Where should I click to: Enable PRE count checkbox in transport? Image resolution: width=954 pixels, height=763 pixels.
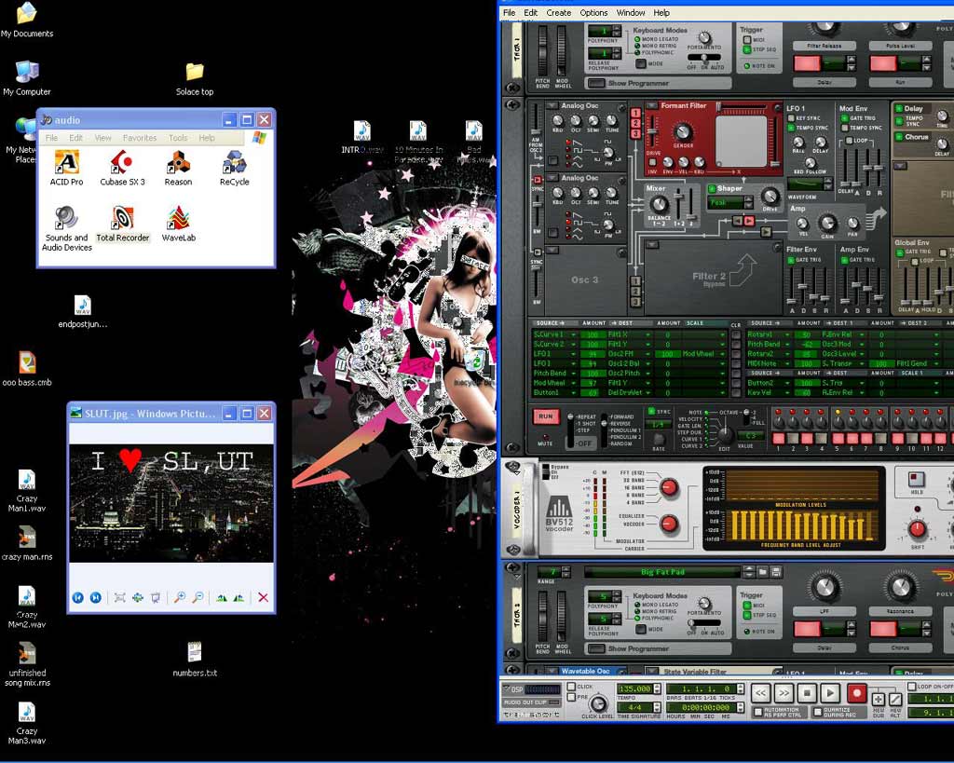point(571,697)
